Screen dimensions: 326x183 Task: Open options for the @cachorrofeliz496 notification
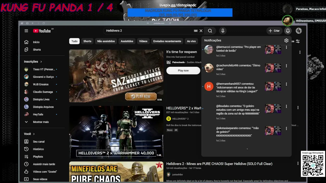click(286, 66)
